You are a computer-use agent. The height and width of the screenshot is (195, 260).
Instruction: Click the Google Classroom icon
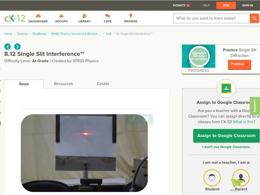click(226, 88)
